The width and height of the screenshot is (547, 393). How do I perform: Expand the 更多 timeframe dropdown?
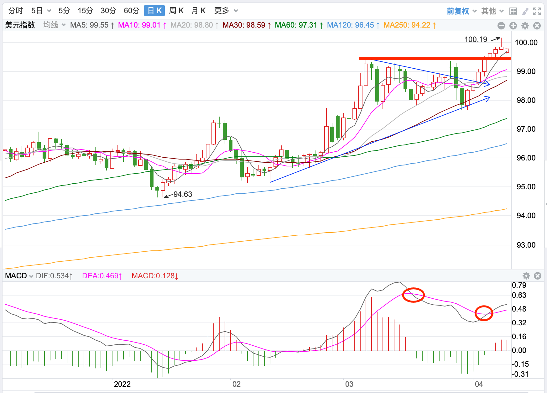point(226,11)
